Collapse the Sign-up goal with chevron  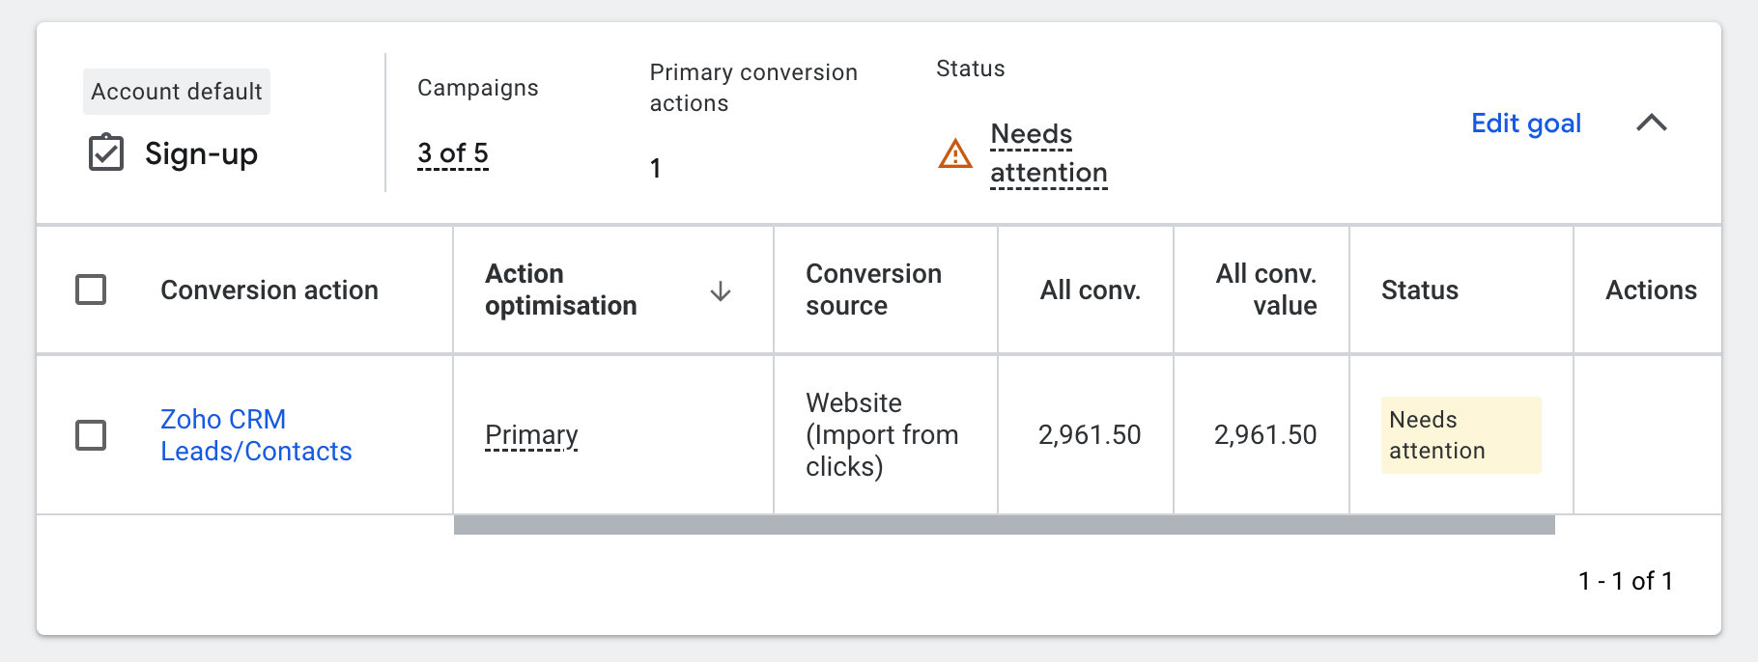point(1652,123)
